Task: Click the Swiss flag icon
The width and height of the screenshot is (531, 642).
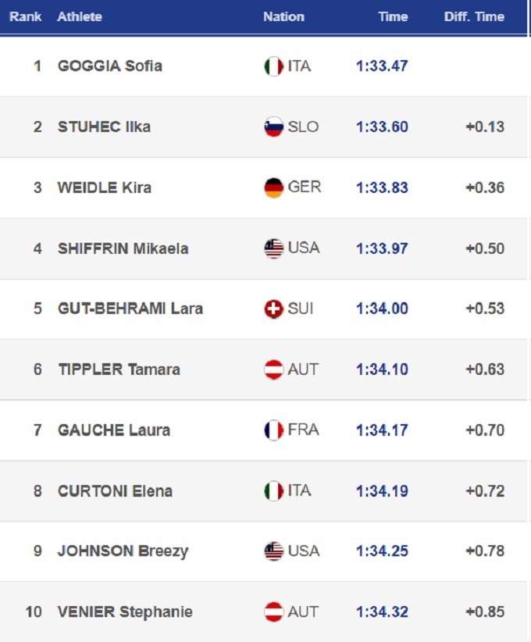Action: point(273,309)
